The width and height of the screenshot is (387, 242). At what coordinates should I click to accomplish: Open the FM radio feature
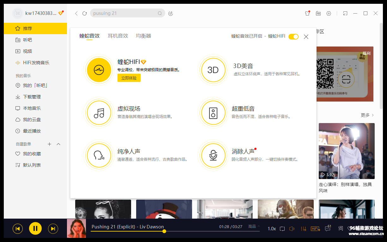click(x=318, y=13)
